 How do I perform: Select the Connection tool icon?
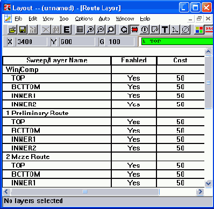(175, 30)
